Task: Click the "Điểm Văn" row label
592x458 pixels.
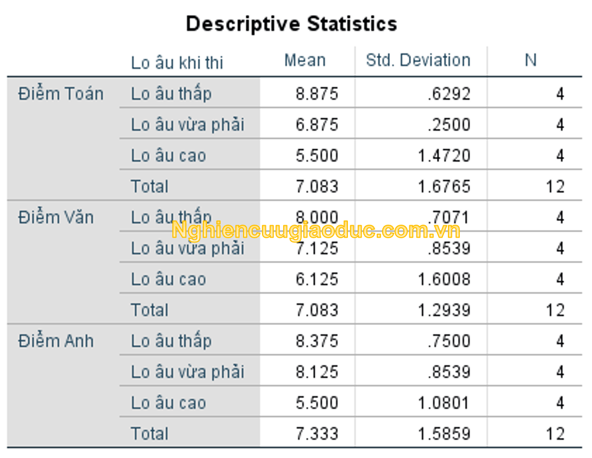Action: (x=56, y=218)
